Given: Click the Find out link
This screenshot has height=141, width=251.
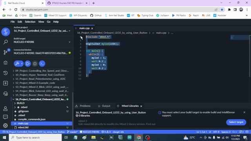Looking at the screenshot, I should (x=151, y=124).
